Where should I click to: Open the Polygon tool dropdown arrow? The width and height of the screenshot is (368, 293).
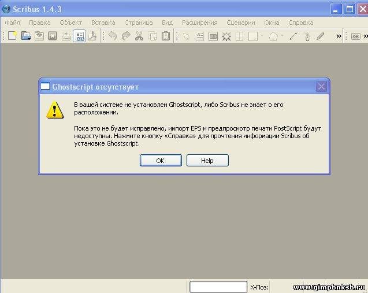pos(282,35)
